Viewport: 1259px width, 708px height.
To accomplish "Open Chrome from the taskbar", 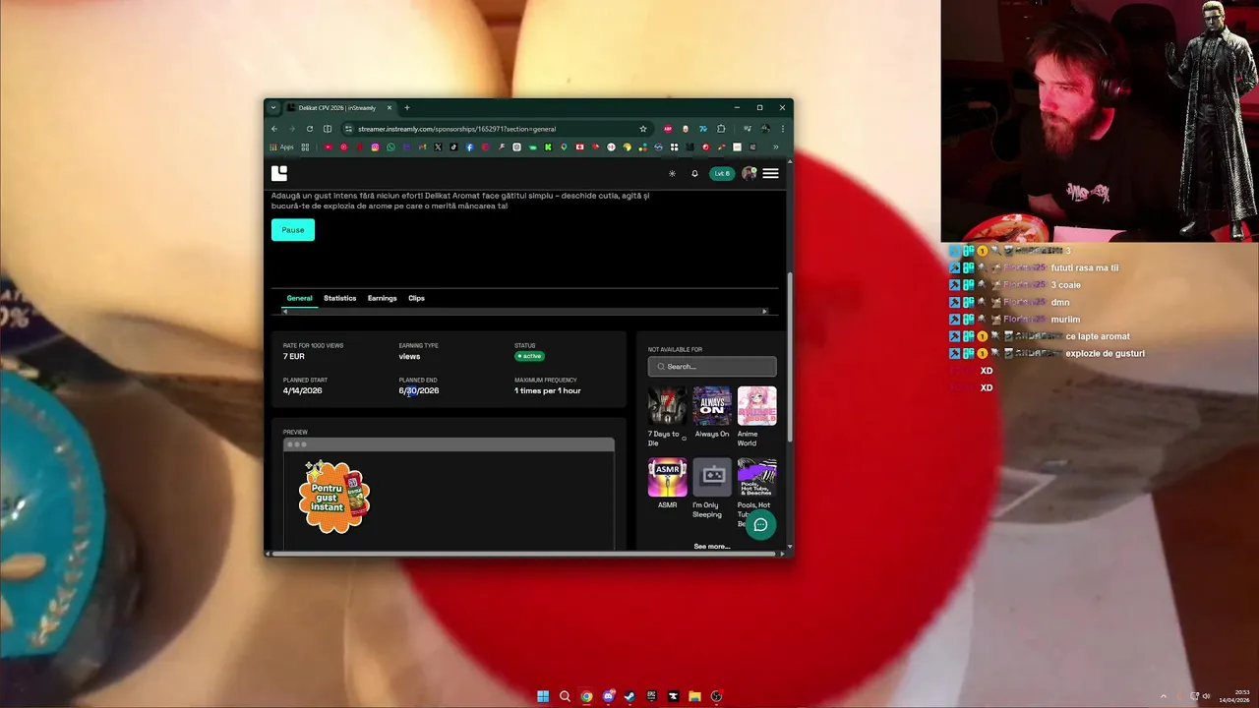I will (586, 696).
